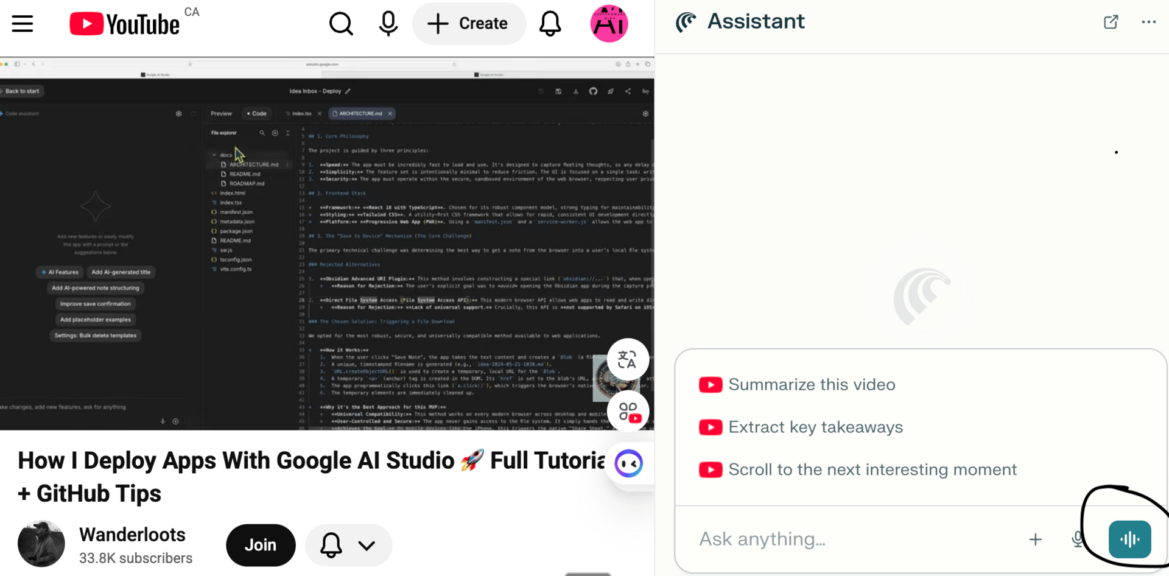Select the Preview tab in the video
Viewport: 1169px width, 576px height.
pyautogui.click(x=221, y=114)
